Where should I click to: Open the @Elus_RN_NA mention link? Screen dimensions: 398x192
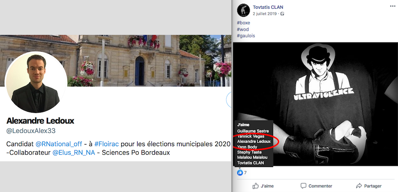(x=73, y=153)
